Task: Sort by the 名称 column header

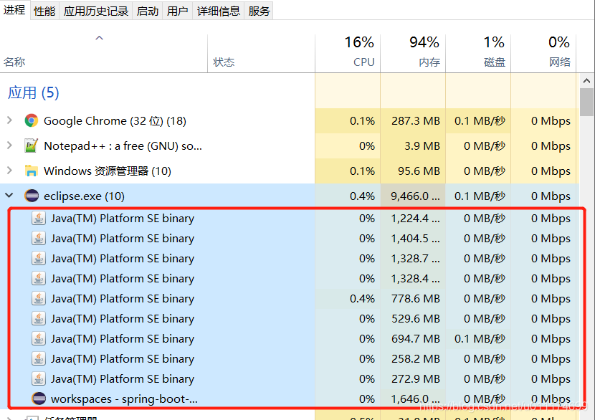Action: (x=104, y=54)
